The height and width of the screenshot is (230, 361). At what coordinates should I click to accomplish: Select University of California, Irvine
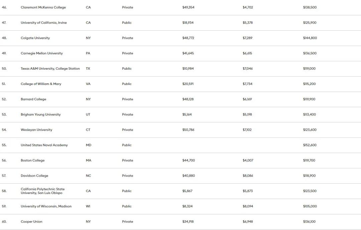click(x=44, y=23)
